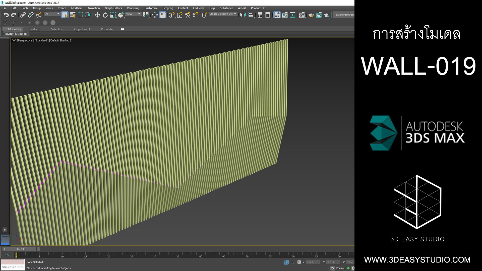The width and height of the screenshot is (482, 271).
Task: Click Select by Name icon
Action: click(x=73, y=15)
